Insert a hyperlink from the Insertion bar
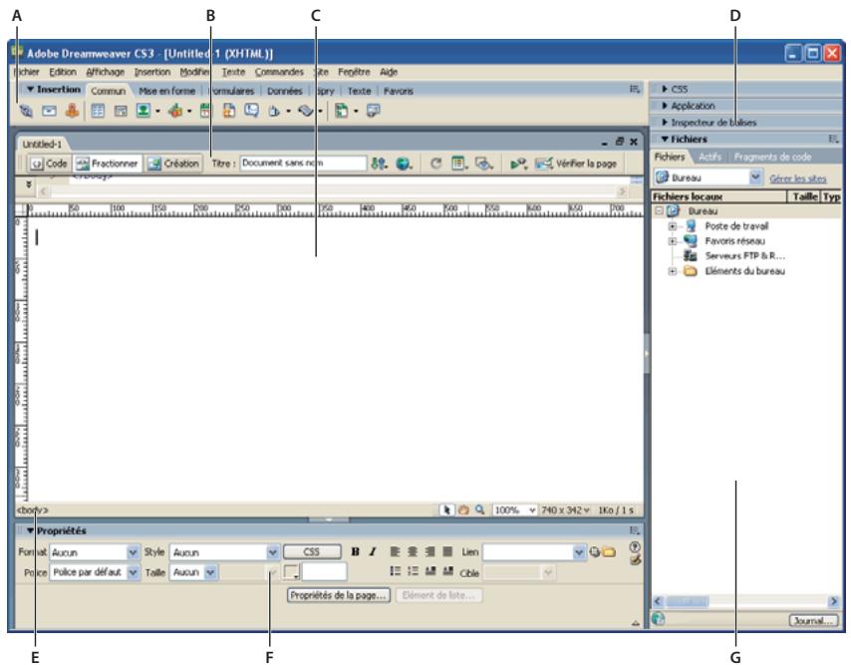Viewport: 851px width, 665px height. tap(26, 112)
